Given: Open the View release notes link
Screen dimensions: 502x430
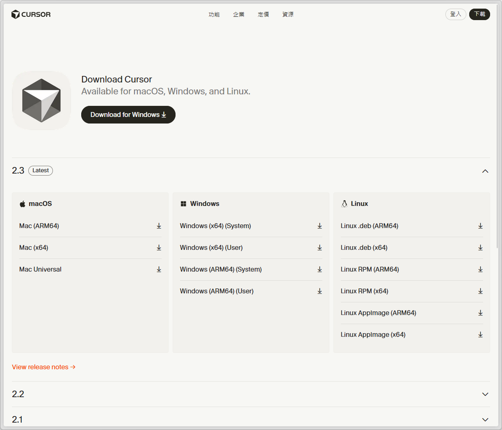Looking at the screenshot, I should coord(43,367).
